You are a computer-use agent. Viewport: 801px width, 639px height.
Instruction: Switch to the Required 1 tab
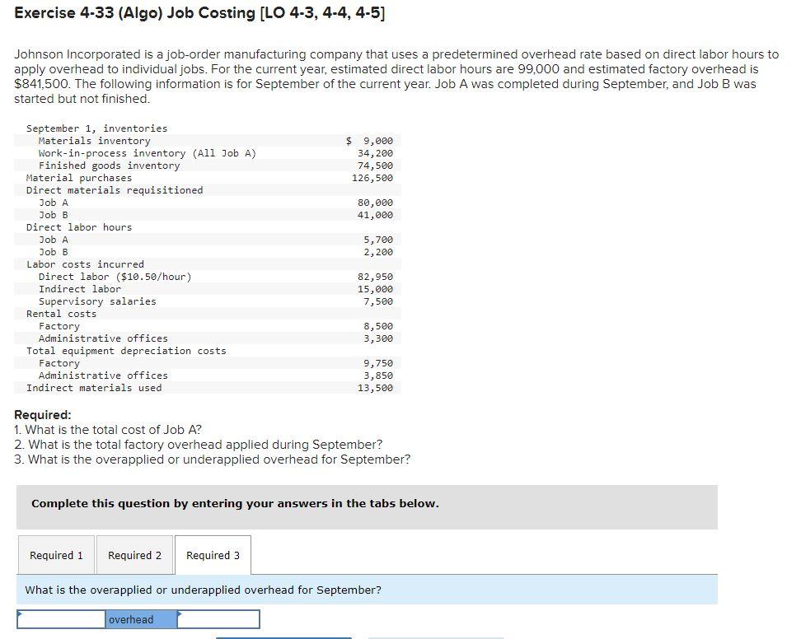(56, 554)
